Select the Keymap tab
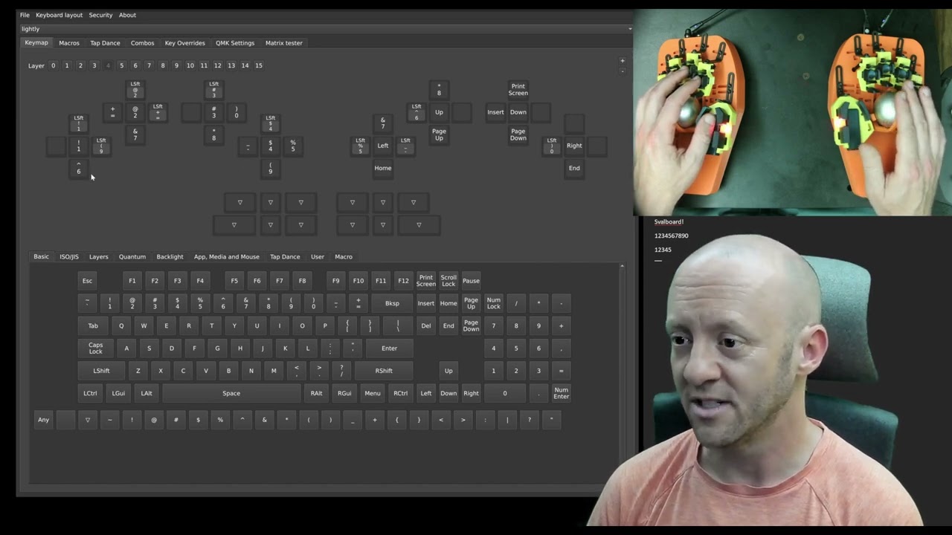The image size is (952, 535). (36, 43)
